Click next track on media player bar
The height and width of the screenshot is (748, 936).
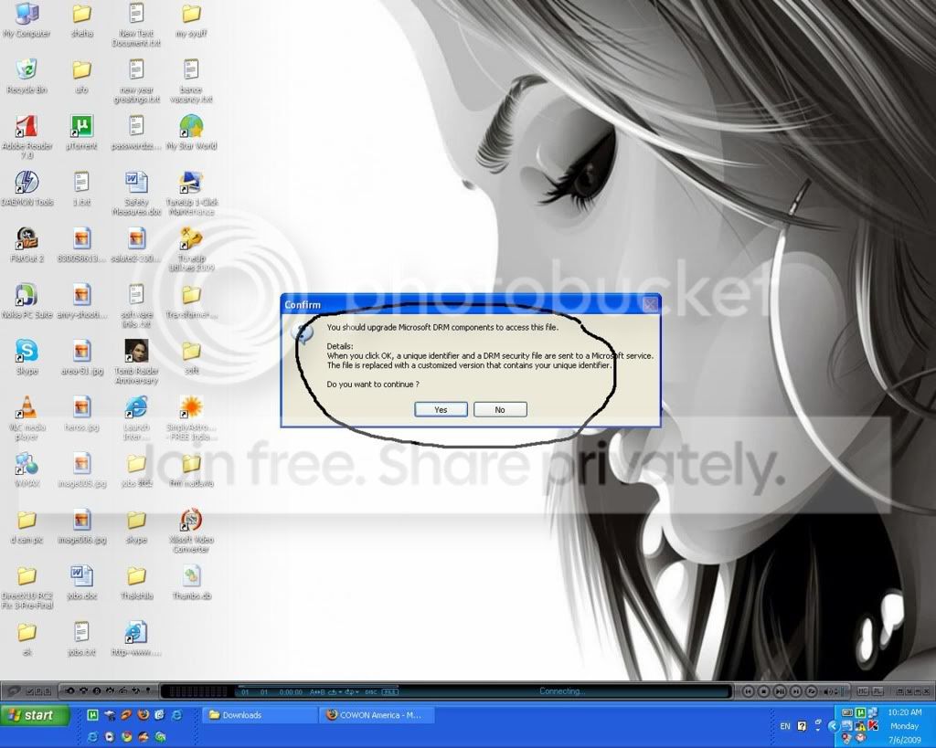click(796, 691)
